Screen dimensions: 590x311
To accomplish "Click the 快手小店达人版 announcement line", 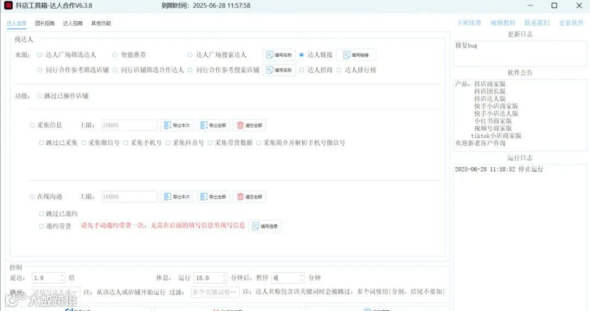I will (x=496, y=113).
